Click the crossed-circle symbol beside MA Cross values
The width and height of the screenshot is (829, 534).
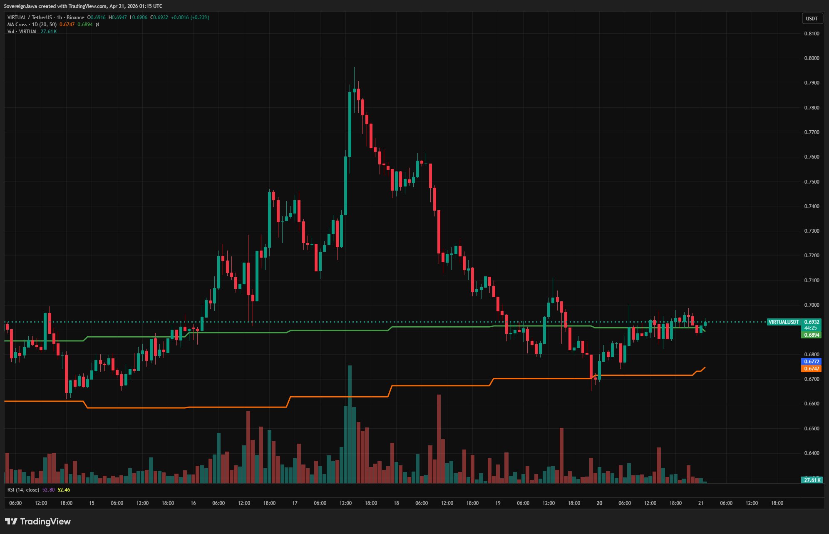[97, 25]
